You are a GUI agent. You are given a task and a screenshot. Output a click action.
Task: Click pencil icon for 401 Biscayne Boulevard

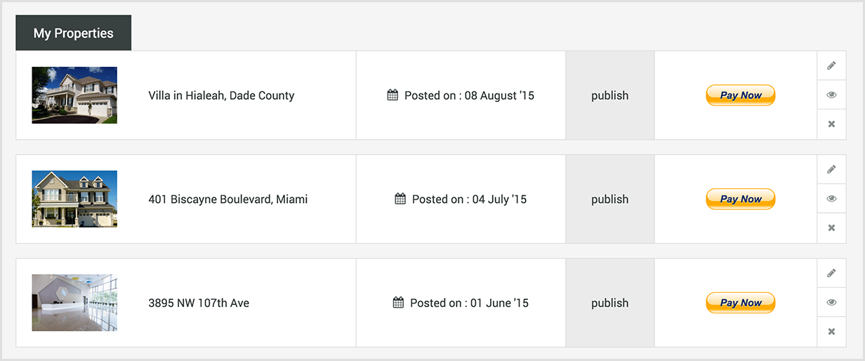click(831, 169)
